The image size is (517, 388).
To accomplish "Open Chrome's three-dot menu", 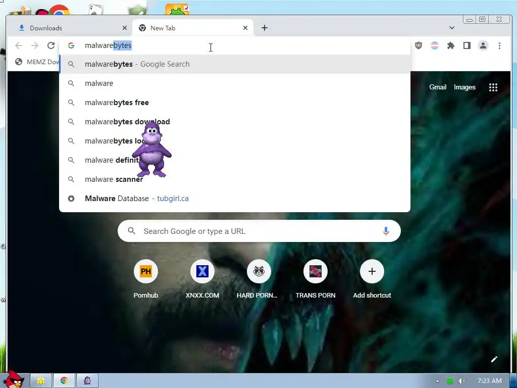I will 499,45.
